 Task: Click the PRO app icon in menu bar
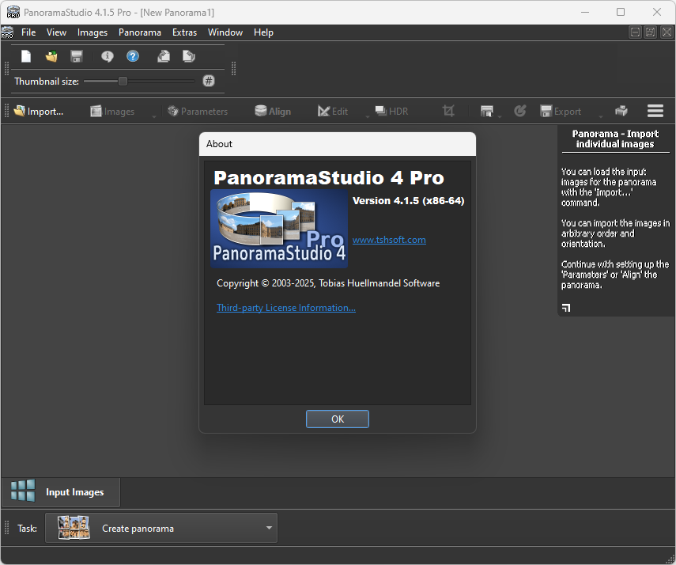coord(7,32)
